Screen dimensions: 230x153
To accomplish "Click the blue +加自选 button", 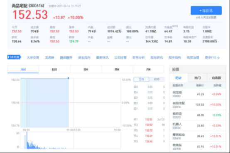I will [206, 10].
